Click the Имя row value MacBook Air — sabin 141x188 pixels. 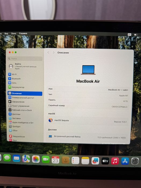point(118,90)
